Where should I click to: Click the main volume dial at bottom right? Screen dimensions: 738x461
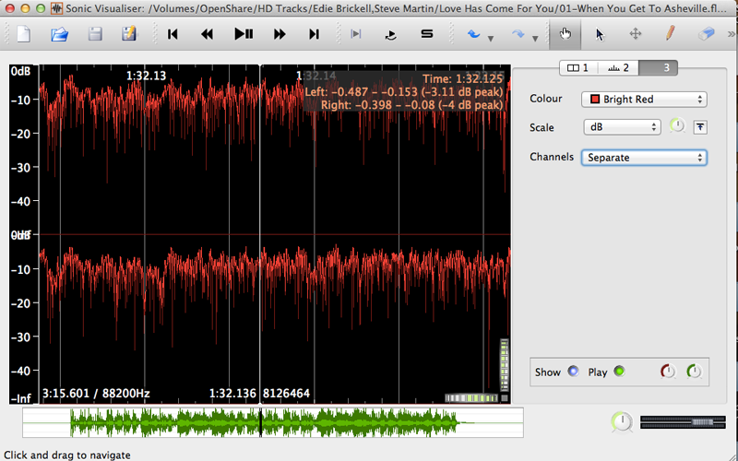[x=622, y=422]
